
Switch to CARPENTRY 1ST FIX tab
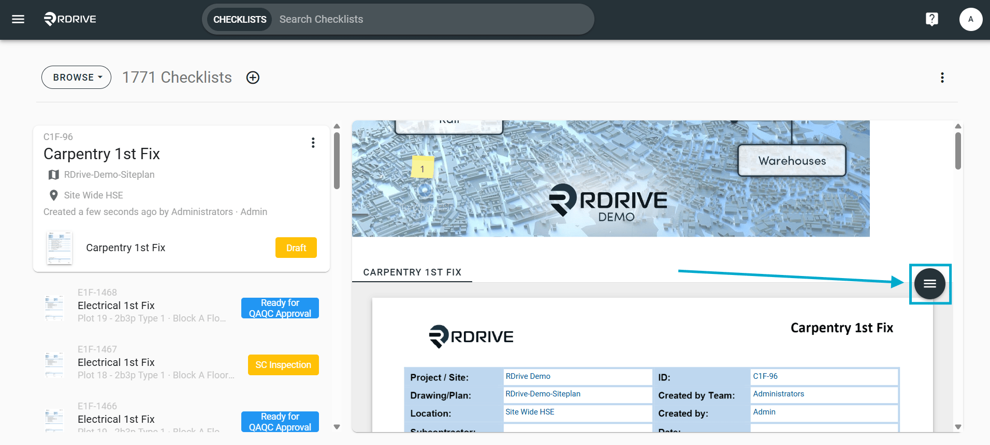[x=412, y=272]
